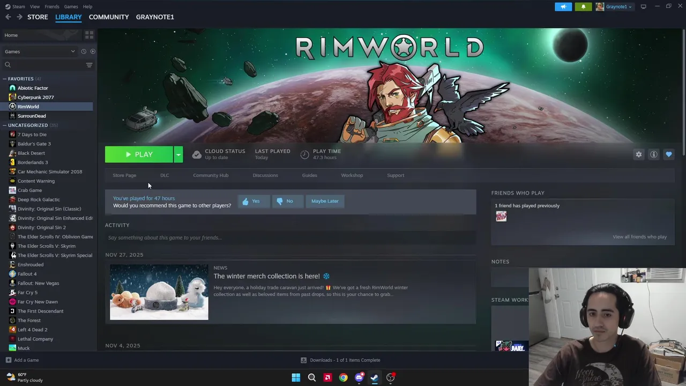Screen dimensions: 686x386
Task: Switch library to grid view icon
Action: [x=89, y=35]
